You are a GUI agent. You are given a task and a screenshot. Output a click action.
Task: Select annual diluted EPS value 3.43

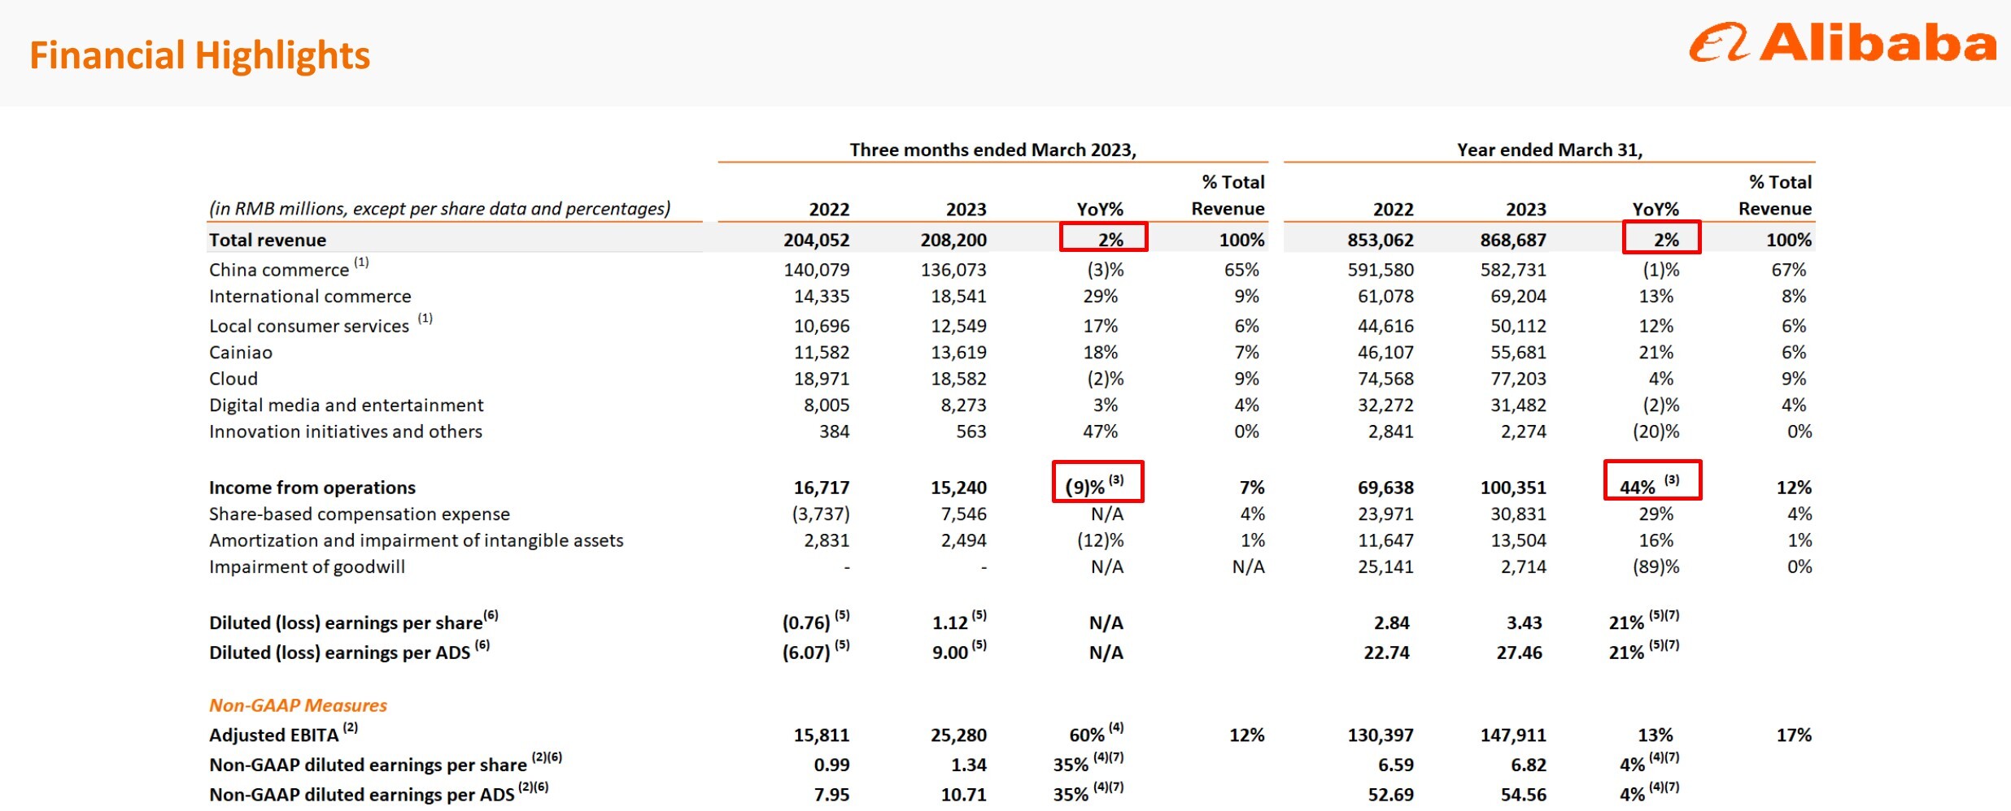coord(1525,623)
